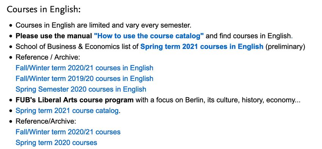Open the Spring term 2020 courses link
The height and width of the screenshot is (149, 322).
pos(56,143)
